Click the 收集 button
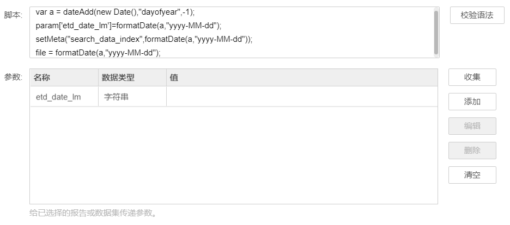Image resolution: width=510 pixels, height=225 pixels. pos(472,77)
